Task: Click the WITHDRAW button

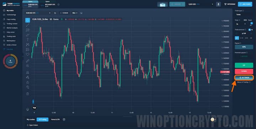Action: point(230,4)
